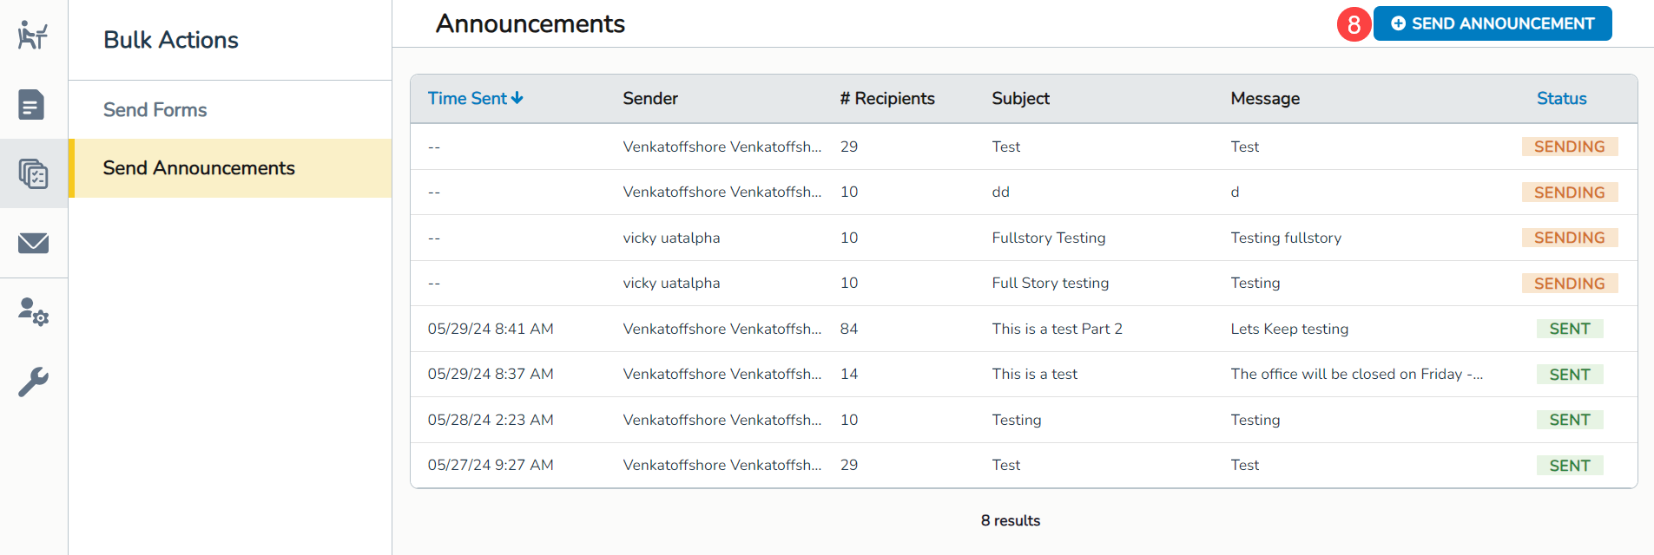This screenshot has height=555, width=1654.
Task: Open the Send Forms menu item
Action: coord(155,110)
